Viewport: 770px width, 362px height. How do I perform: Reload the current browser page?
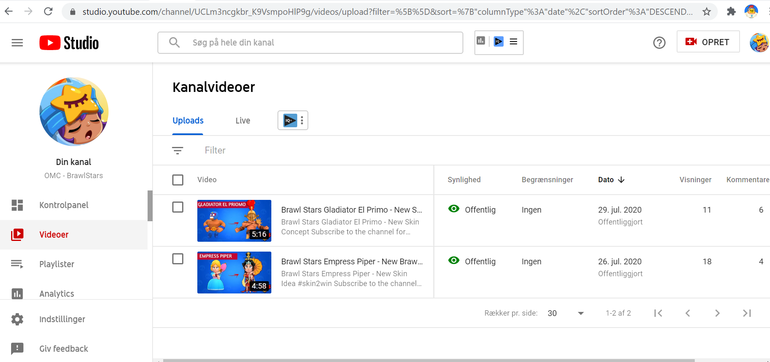click(x=48, y=11)
